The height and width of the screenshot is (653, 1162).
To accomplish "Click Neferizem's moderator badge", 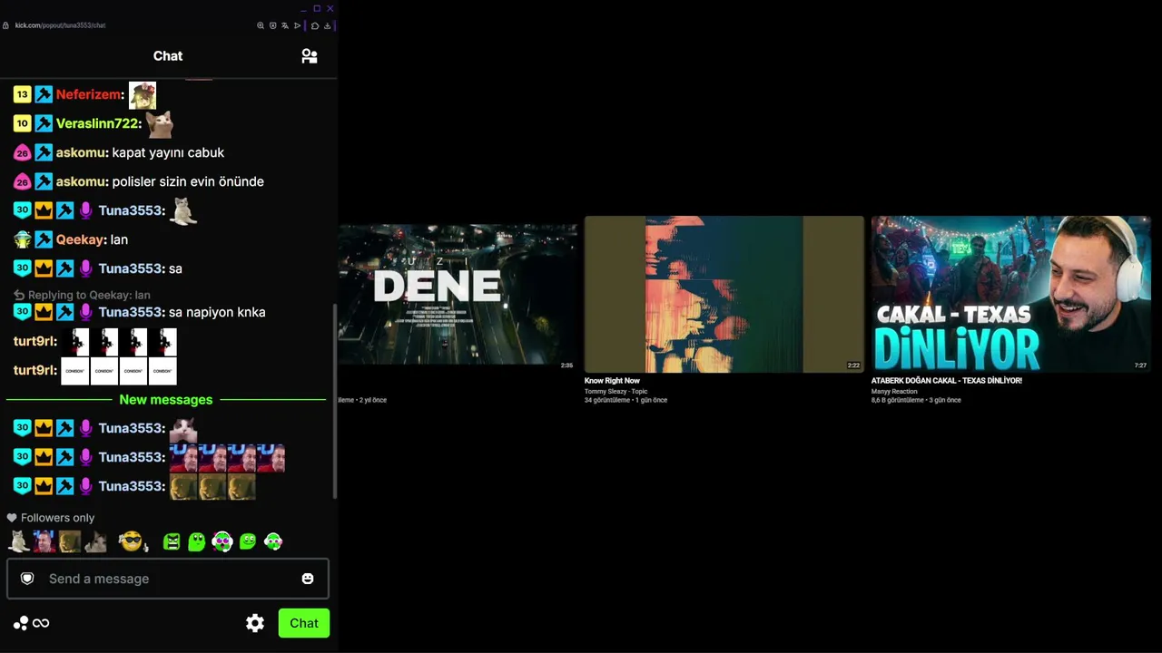I will coord(44,94).
